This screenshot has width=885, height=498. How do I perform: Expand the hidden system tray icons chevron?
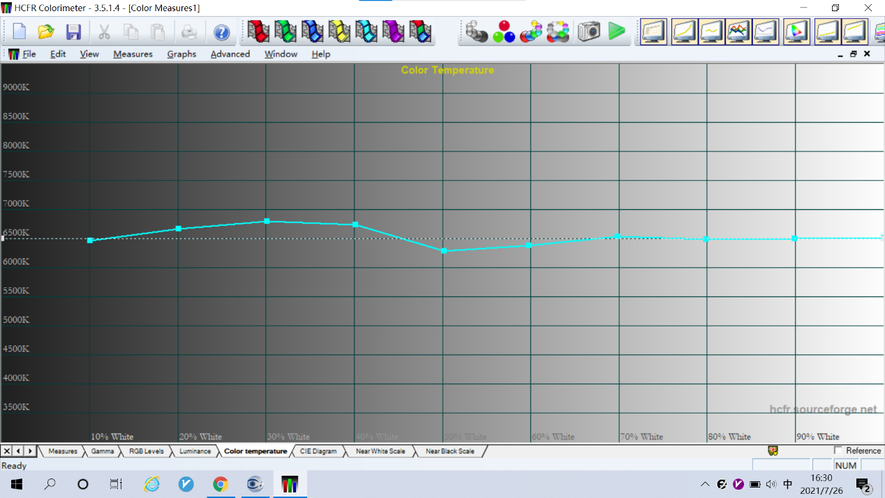click(x=705, y=484)
